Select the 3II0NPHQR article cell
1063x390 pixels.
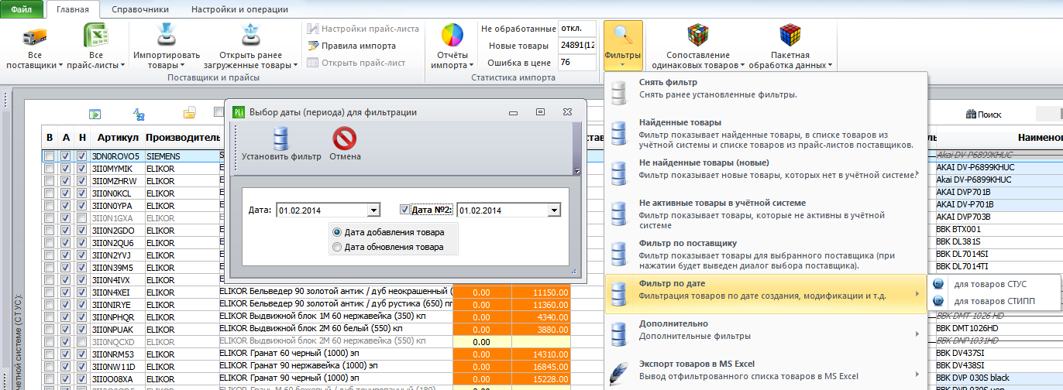click(x=116, y=317)
